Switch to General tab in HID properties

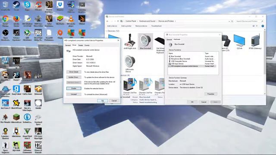point(68,45)
